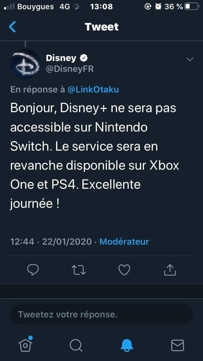Tap the tweet timestamp 12:44 · 22/01/2020
The width and height of the screenshot is (203, 361).
click(51, 242)
